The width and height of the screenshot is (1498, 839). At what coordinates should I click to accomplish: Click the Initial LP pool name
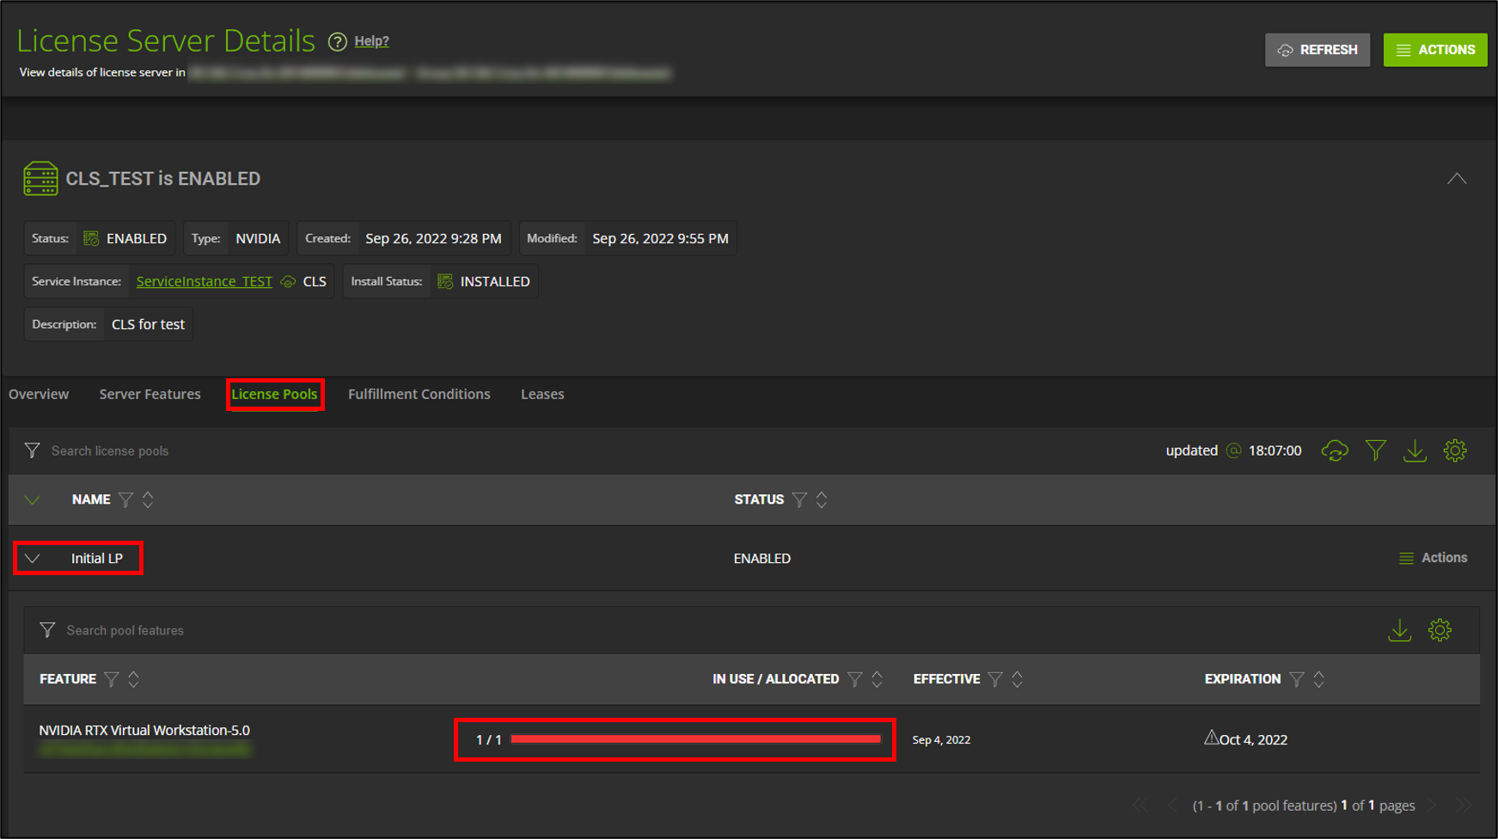coord(96,558)
